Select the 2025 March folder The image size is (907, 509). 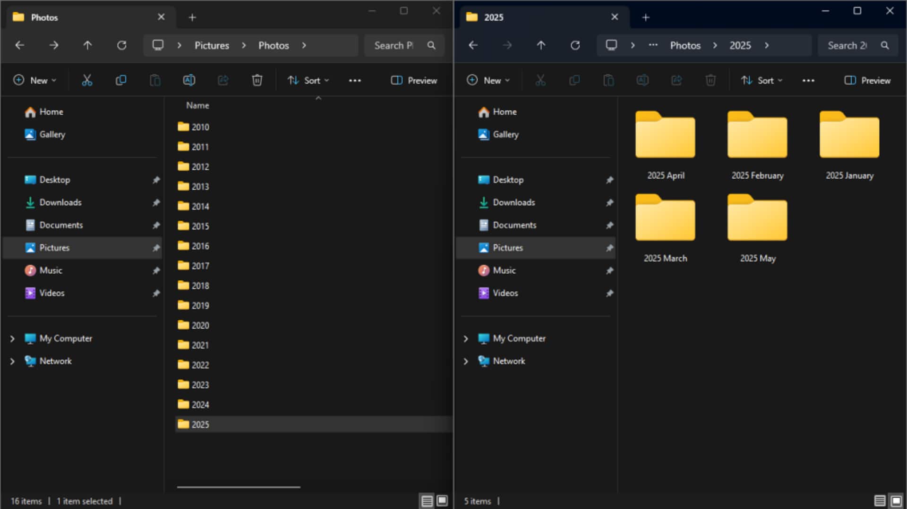tap(665, 229)
